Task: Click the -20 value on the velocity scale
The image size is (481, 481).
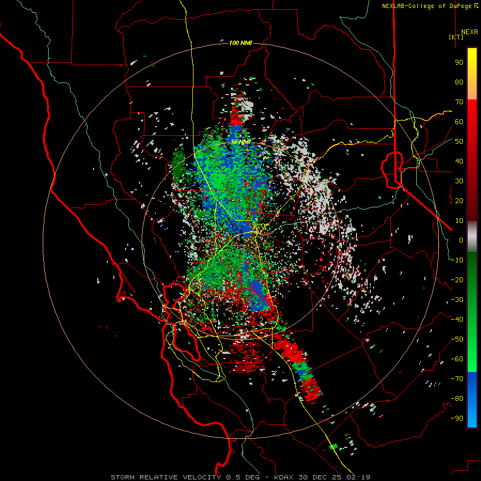Action: coord(457,280)
